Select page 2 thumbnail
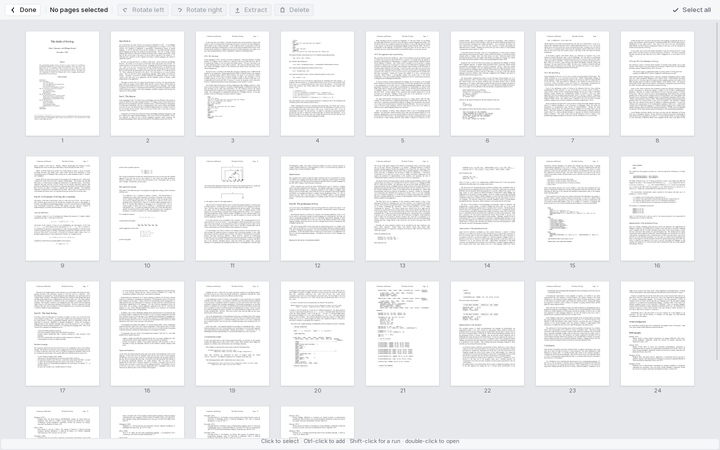Viewport: 720px width, 450px height. point(147,83)
